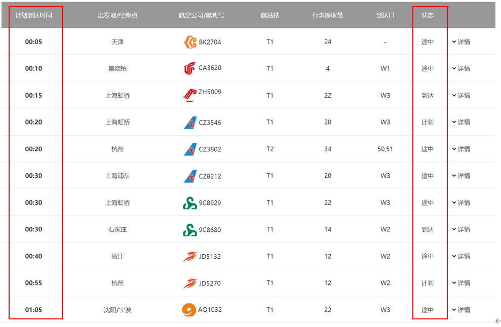Click the 9 Air logo beside AQ1032
The height and width of the screenshot is (327, 501).
coord(189,310)
